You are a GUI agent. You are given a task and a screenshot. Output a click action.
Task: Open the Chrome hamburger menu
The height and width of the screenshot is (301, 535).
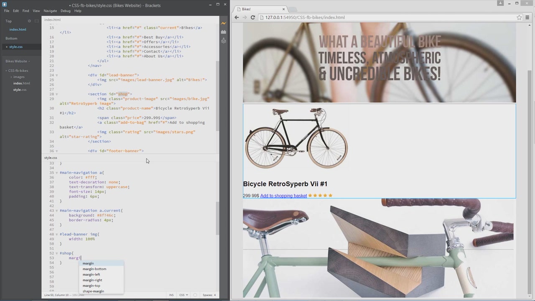(x=527, y=17)
